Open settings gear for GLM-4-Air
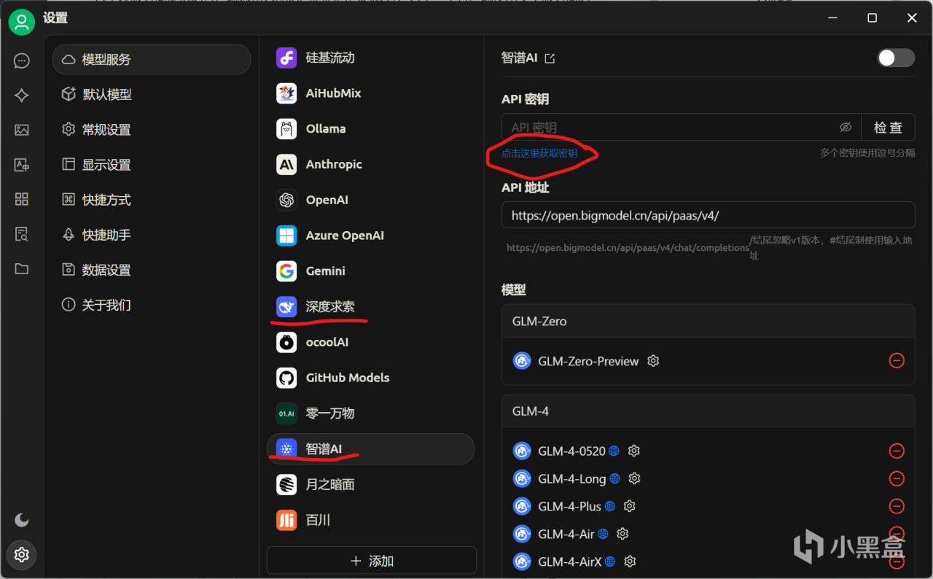The width and height of the screenshot is (933, 579). click(x=622, y=534)
